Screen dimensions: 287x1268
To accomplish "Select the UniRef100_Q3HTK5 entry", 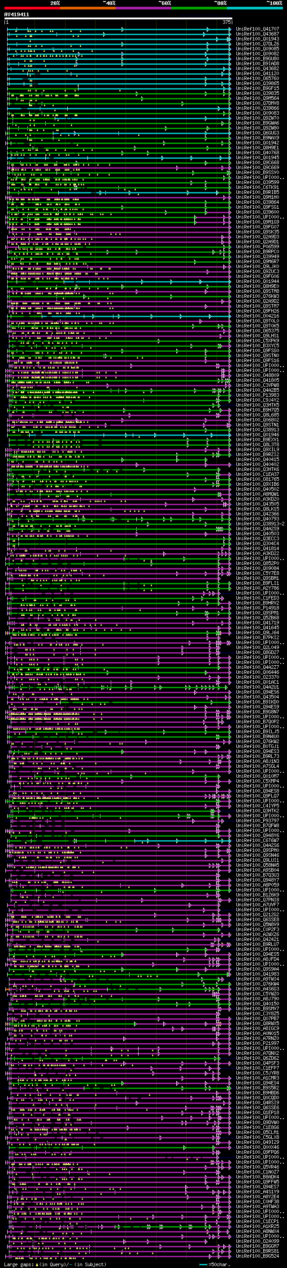I will (x=257, y=405).
